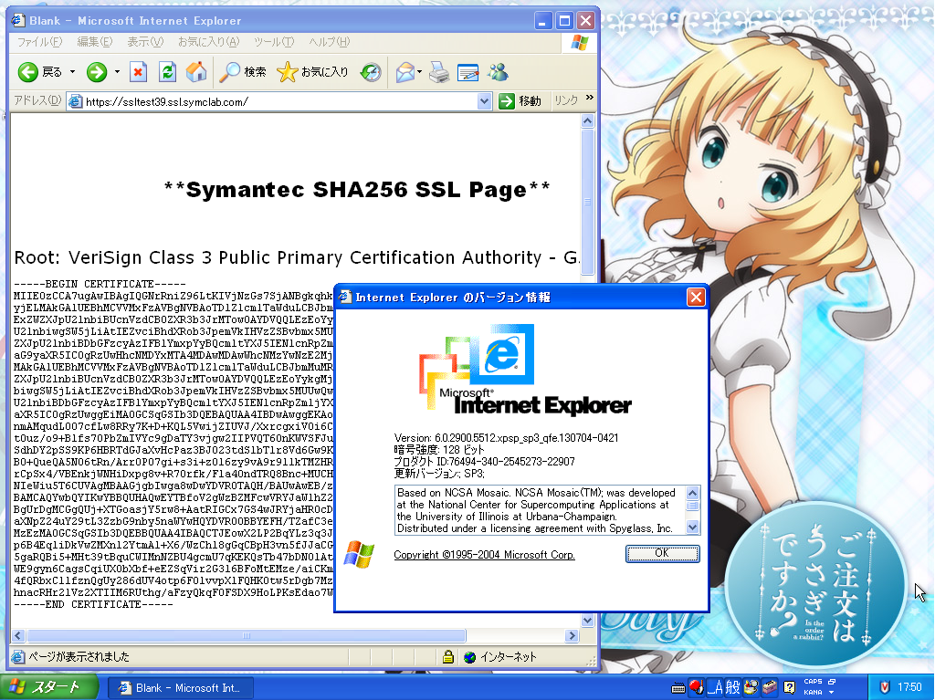This screenshot has width=935, height=700.
Task: Click the Print icon in the toolbar
Action: [439, 73]
